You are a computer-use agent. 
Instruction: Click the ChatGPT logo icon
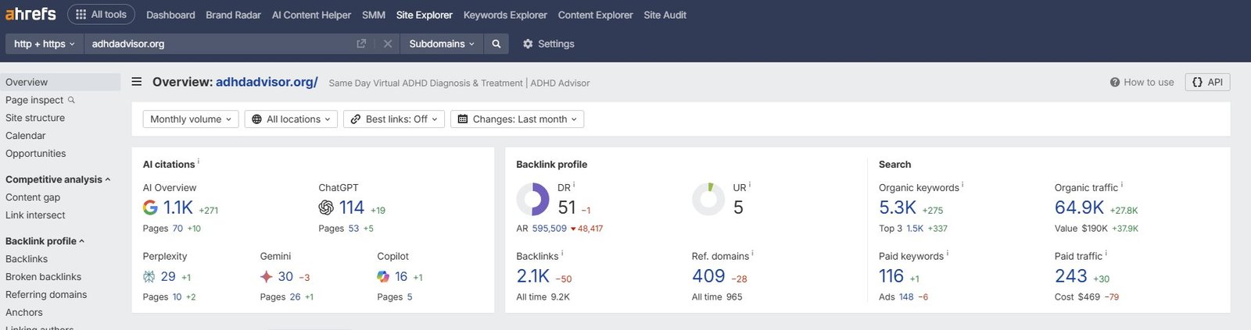[326, 208]
